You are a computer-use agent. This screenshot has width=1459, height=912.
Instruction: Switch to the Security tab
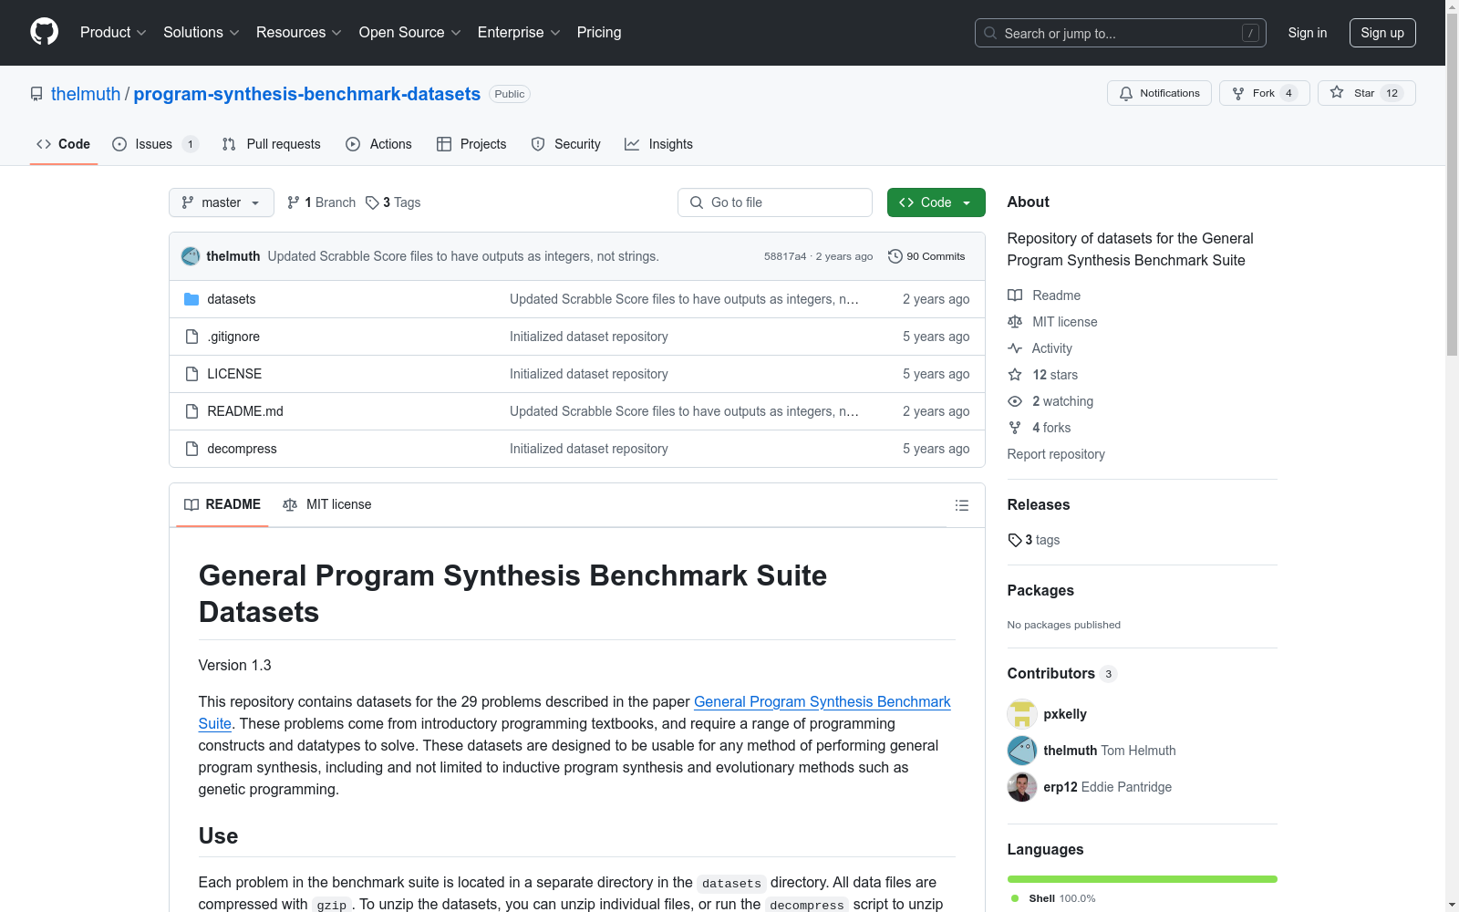(566, 144)
